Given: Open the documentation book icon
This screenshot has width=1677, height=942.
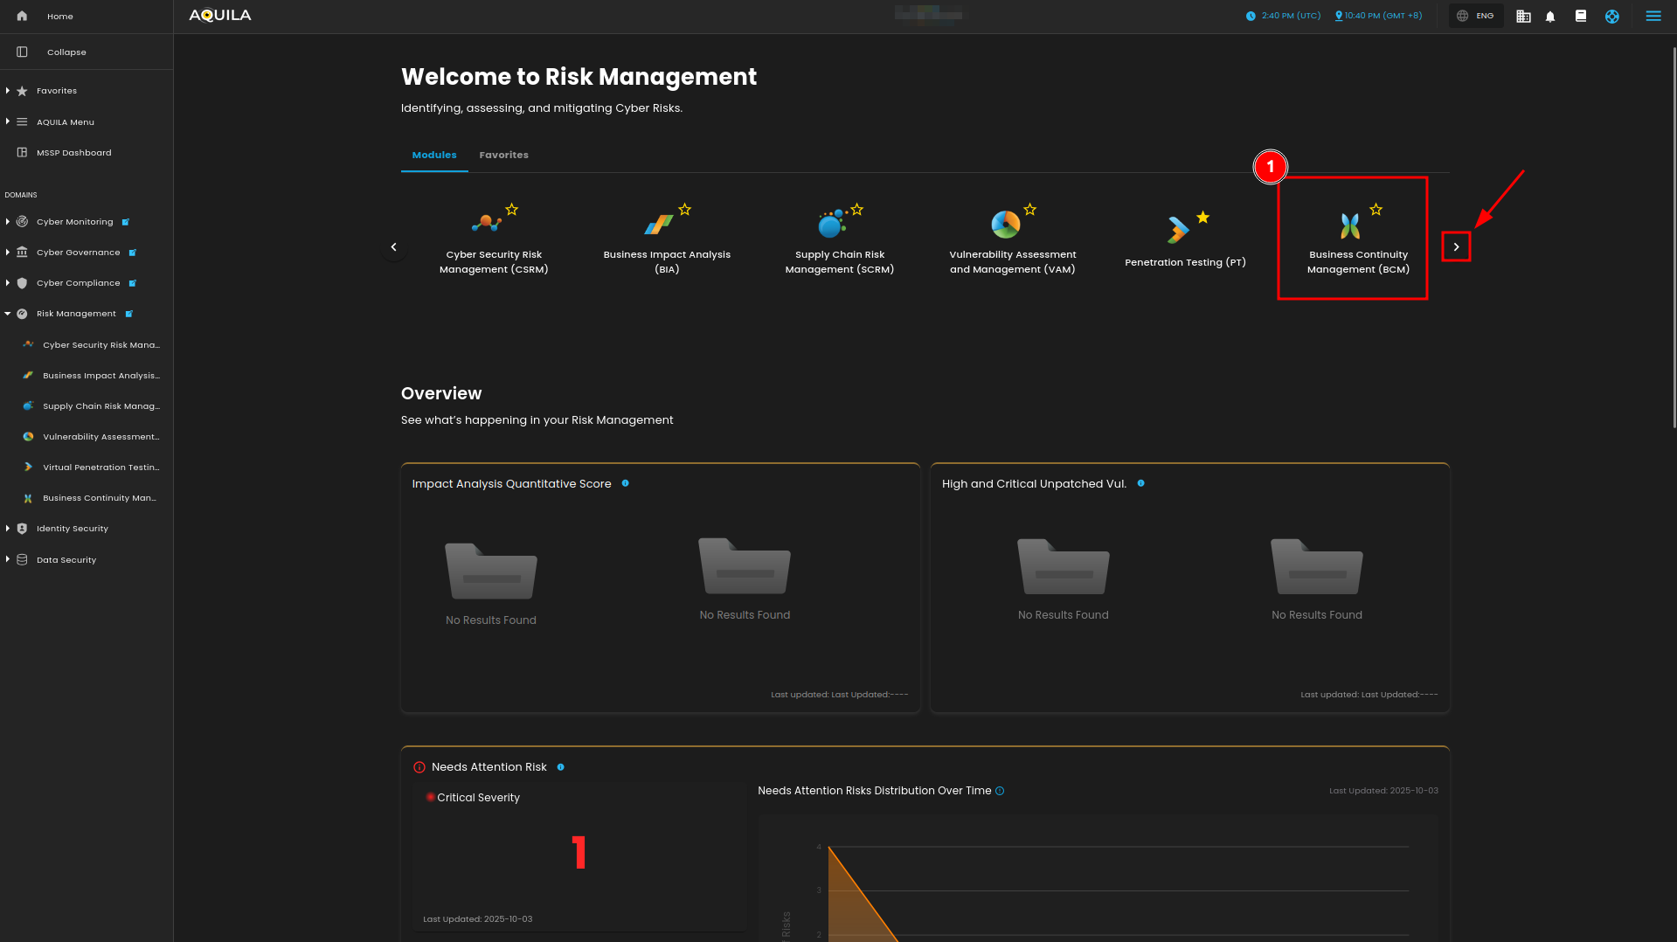Looking at the screenshot, I should click(1580, 16).
